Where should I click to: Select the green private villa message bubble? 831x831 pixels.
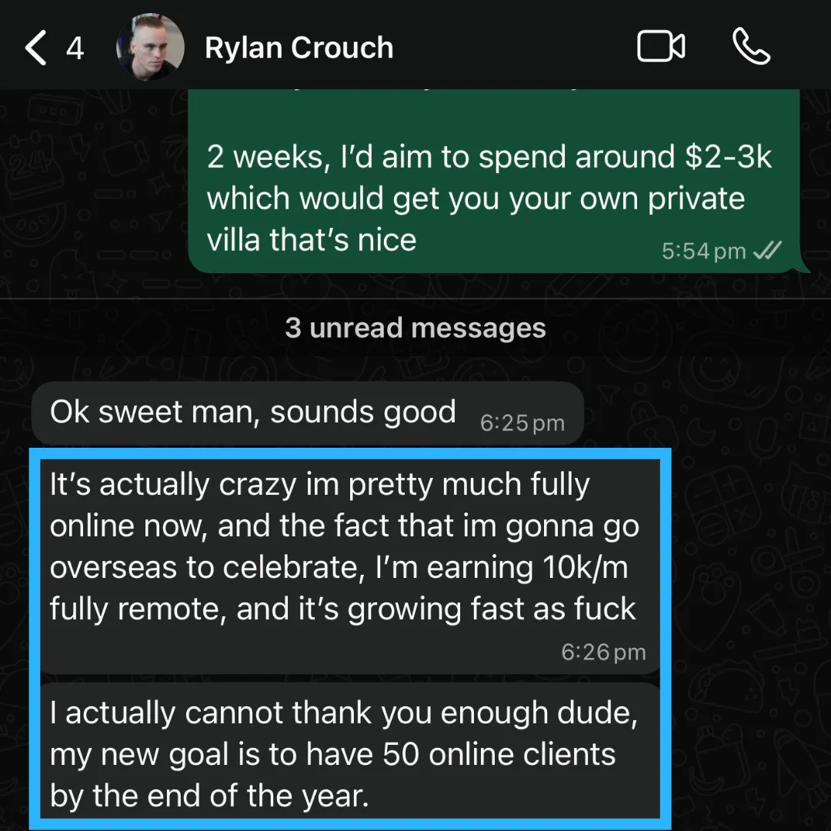494,182
